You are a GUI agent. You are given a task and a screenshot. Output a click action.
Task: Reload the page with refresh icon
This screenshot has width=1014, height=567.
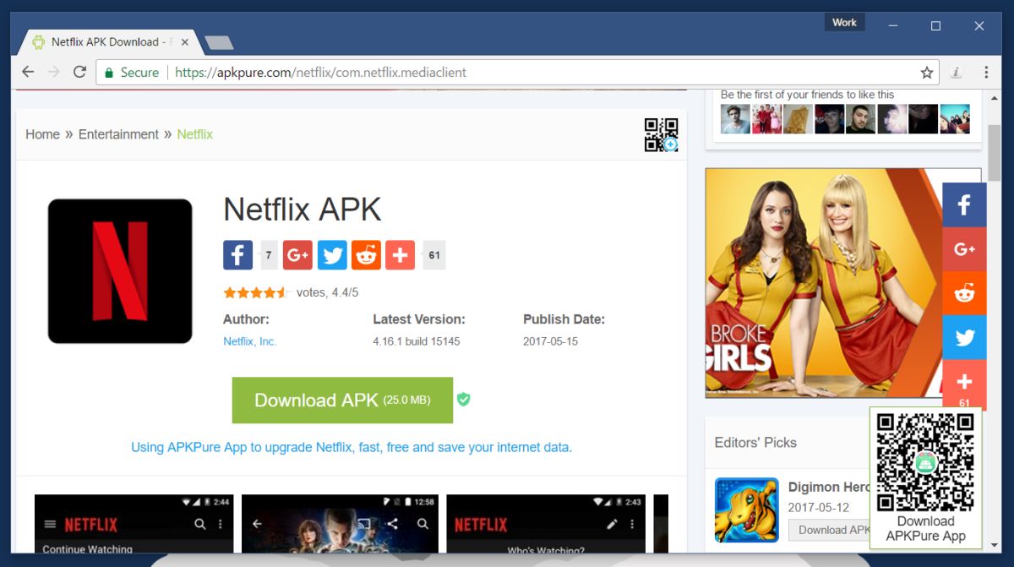click(79, 72)
